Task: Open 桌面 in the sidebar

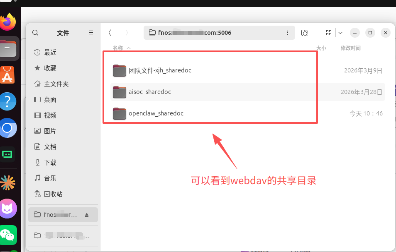Action: [63, 99]
